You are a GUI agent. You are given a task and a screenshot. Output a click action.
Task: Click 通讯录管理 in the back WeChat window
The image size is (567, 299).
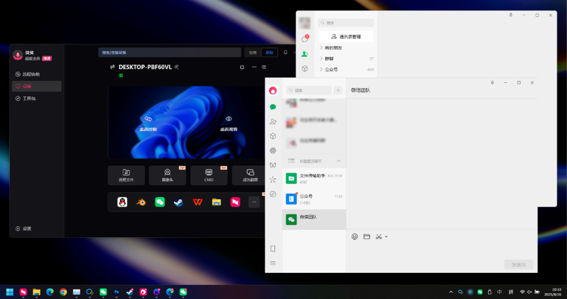346,37
